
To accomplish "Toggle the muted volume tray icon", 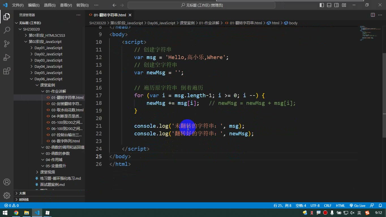I will pyautogui.click(x=352, y=213).
